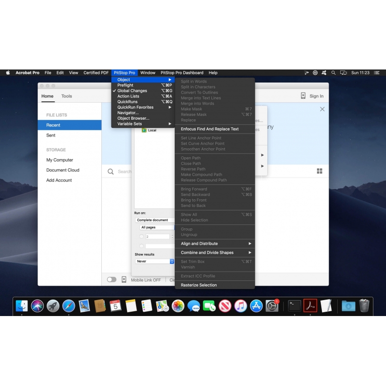This screenshot has width=386, height=386.
Task: Open the Calendar app in dock
Action: 115,306
